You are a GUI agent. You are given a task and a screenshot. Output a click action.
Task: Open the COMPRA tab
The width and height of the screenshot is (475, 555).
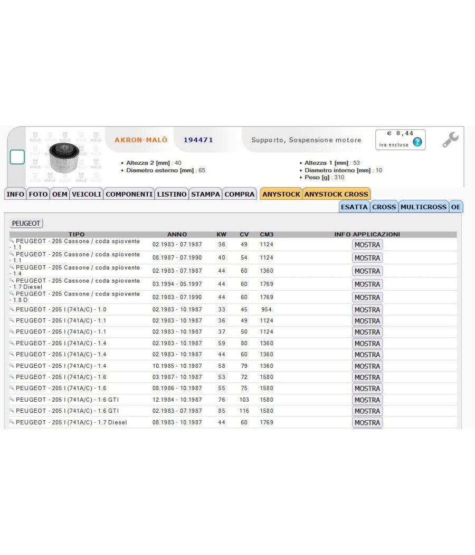coord(240,194)
